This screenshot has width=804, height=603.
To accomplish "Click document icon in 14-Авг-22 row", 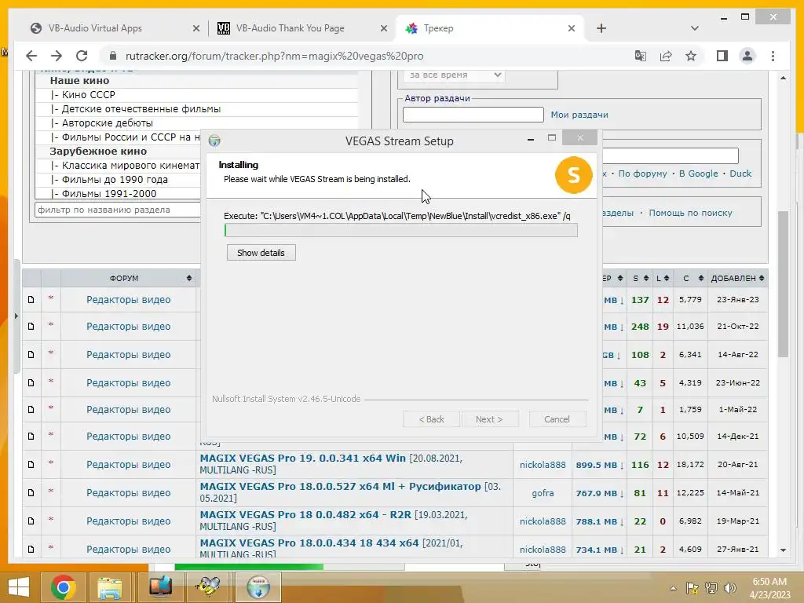I will (31, 354).
